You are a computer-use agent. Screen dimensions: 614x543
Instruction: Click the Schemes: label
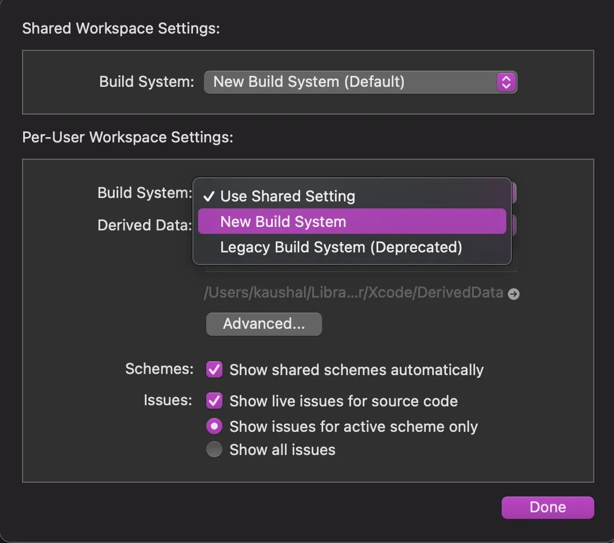pyautogui.click(x=159, y=369)
